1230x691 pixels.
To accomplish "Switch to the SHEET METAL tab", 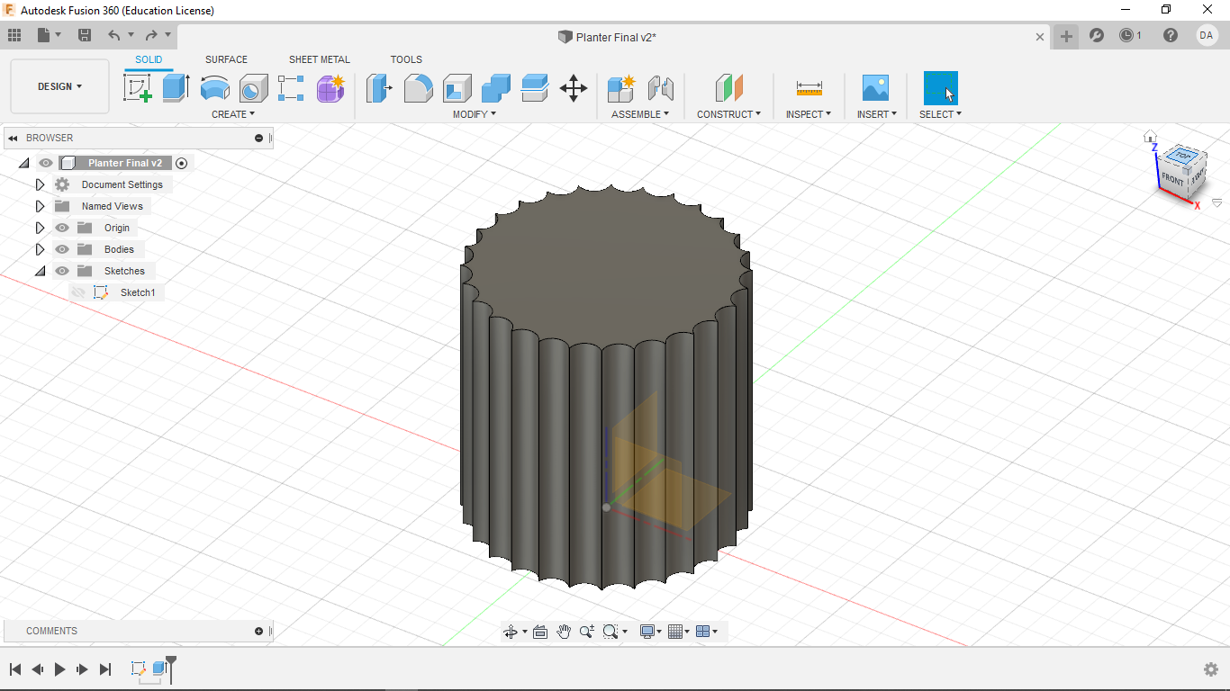I will point(319,59).
